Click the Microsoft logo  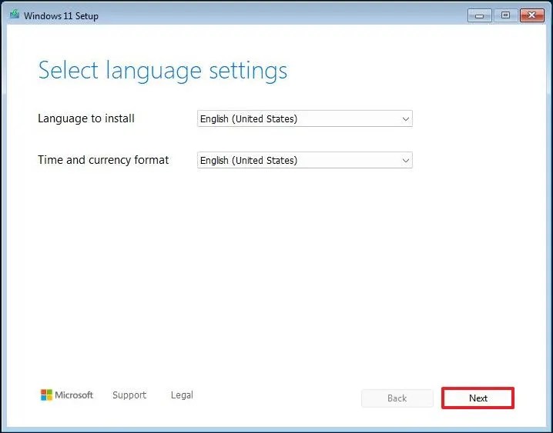[x=67, y=395]
